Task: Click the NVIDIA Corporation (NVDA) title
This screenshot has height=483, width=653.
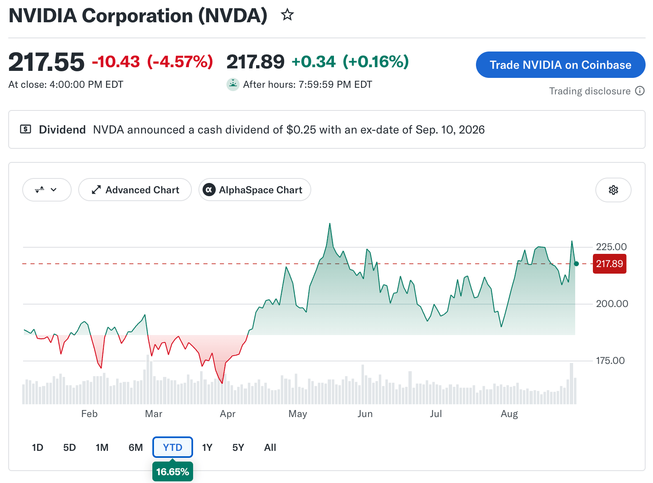Action: (x=138, y=16)
